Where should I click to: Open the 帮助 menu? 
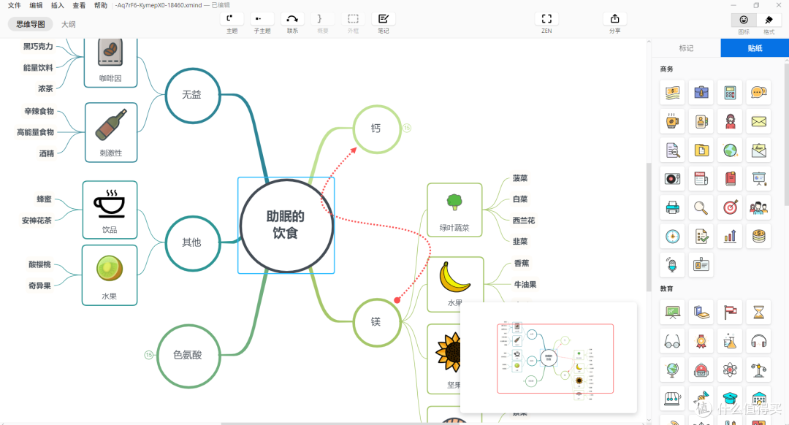point(101,5)
